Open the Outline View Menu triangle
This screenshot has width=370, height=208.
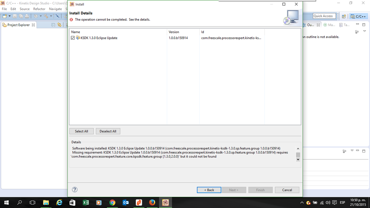click(364, 31)
